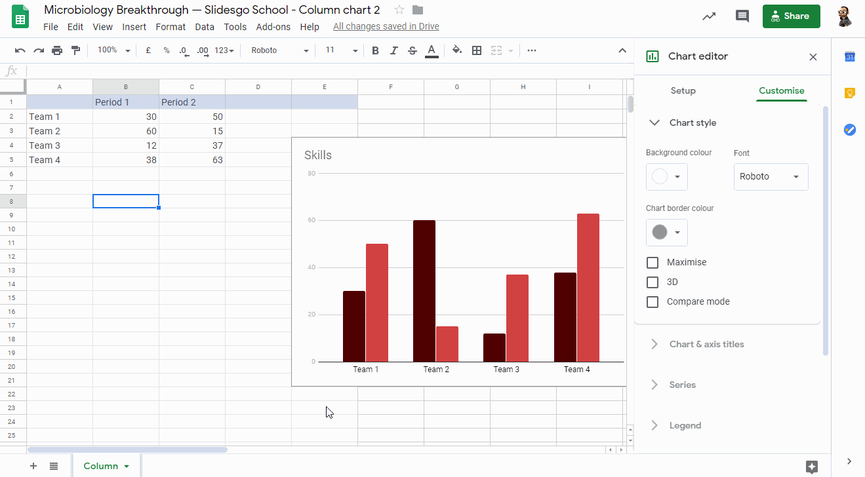Viewport: 865px width, 477px height.
Task: Switch to the Setup tab
Action: coord(683,91)
